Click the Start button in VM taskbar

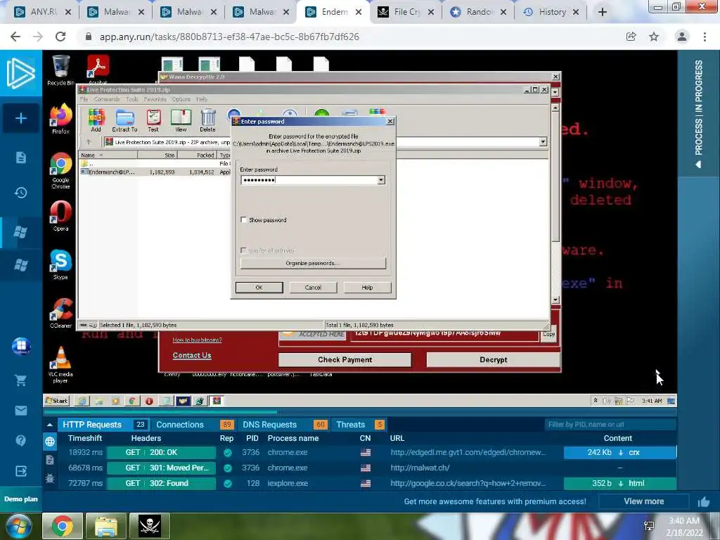pyautogui.click(x=57, y=401)
